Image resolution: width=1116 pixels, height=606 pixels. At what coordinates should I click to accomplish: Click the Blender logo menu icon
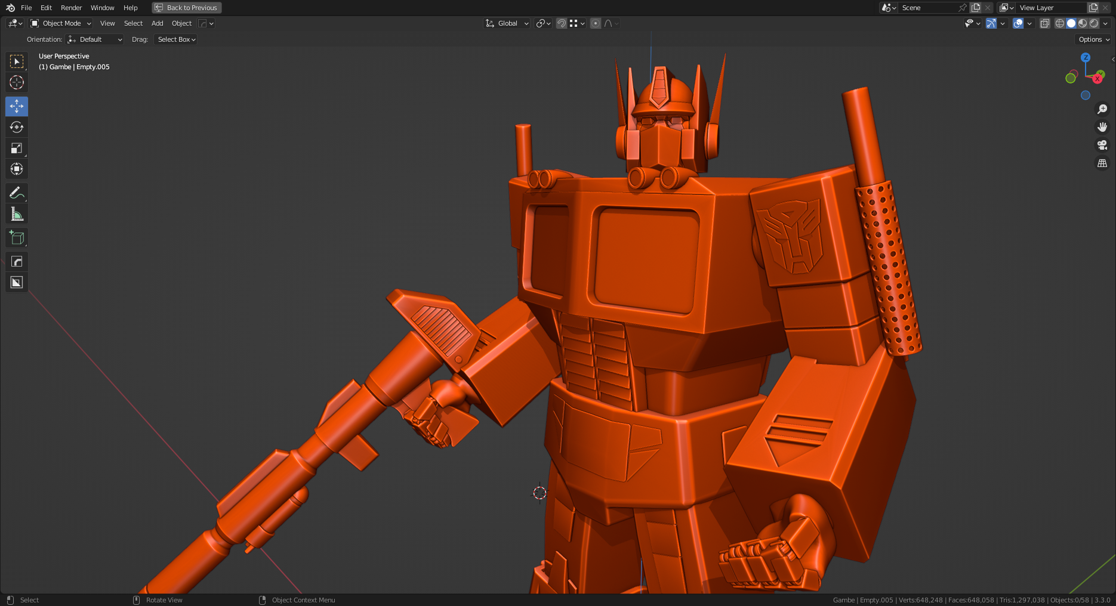[10, 8]
